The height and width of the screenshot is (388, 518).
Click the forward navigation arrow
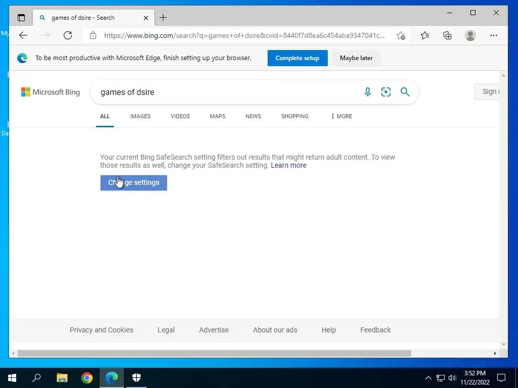pyautogui.click(x=46, y=35)
